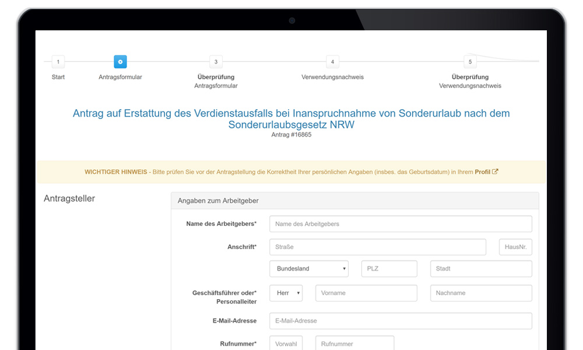Click the Start step label
583x350 pixels.
click(x=58, y=77)
